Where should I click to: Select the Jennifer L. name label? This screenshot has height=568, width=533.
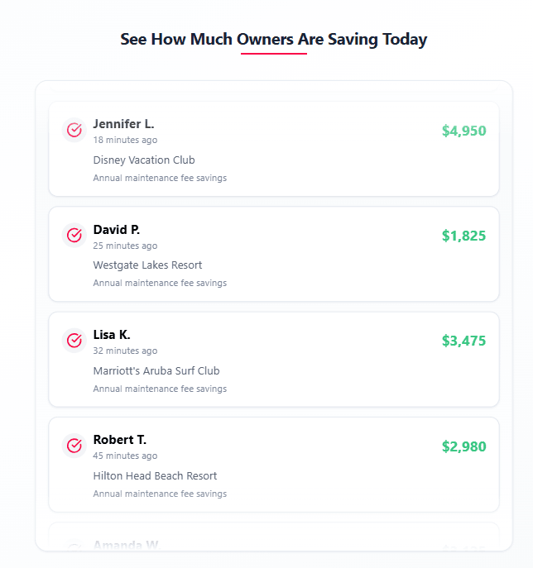click(123, 124)
